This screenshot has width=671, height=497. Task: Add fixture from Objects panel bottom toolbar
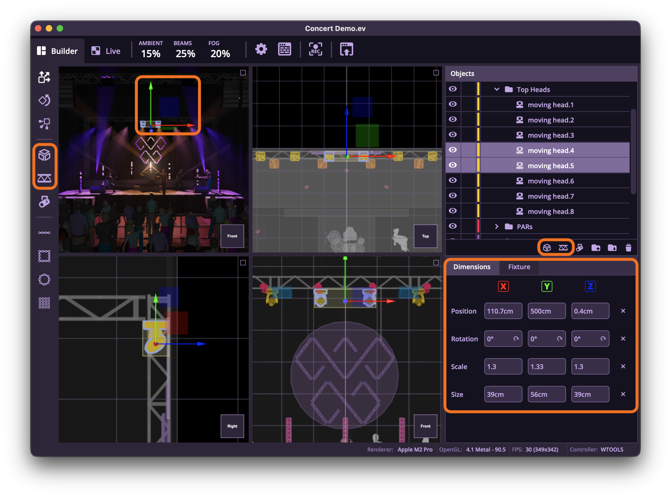(x=580, y=248)
